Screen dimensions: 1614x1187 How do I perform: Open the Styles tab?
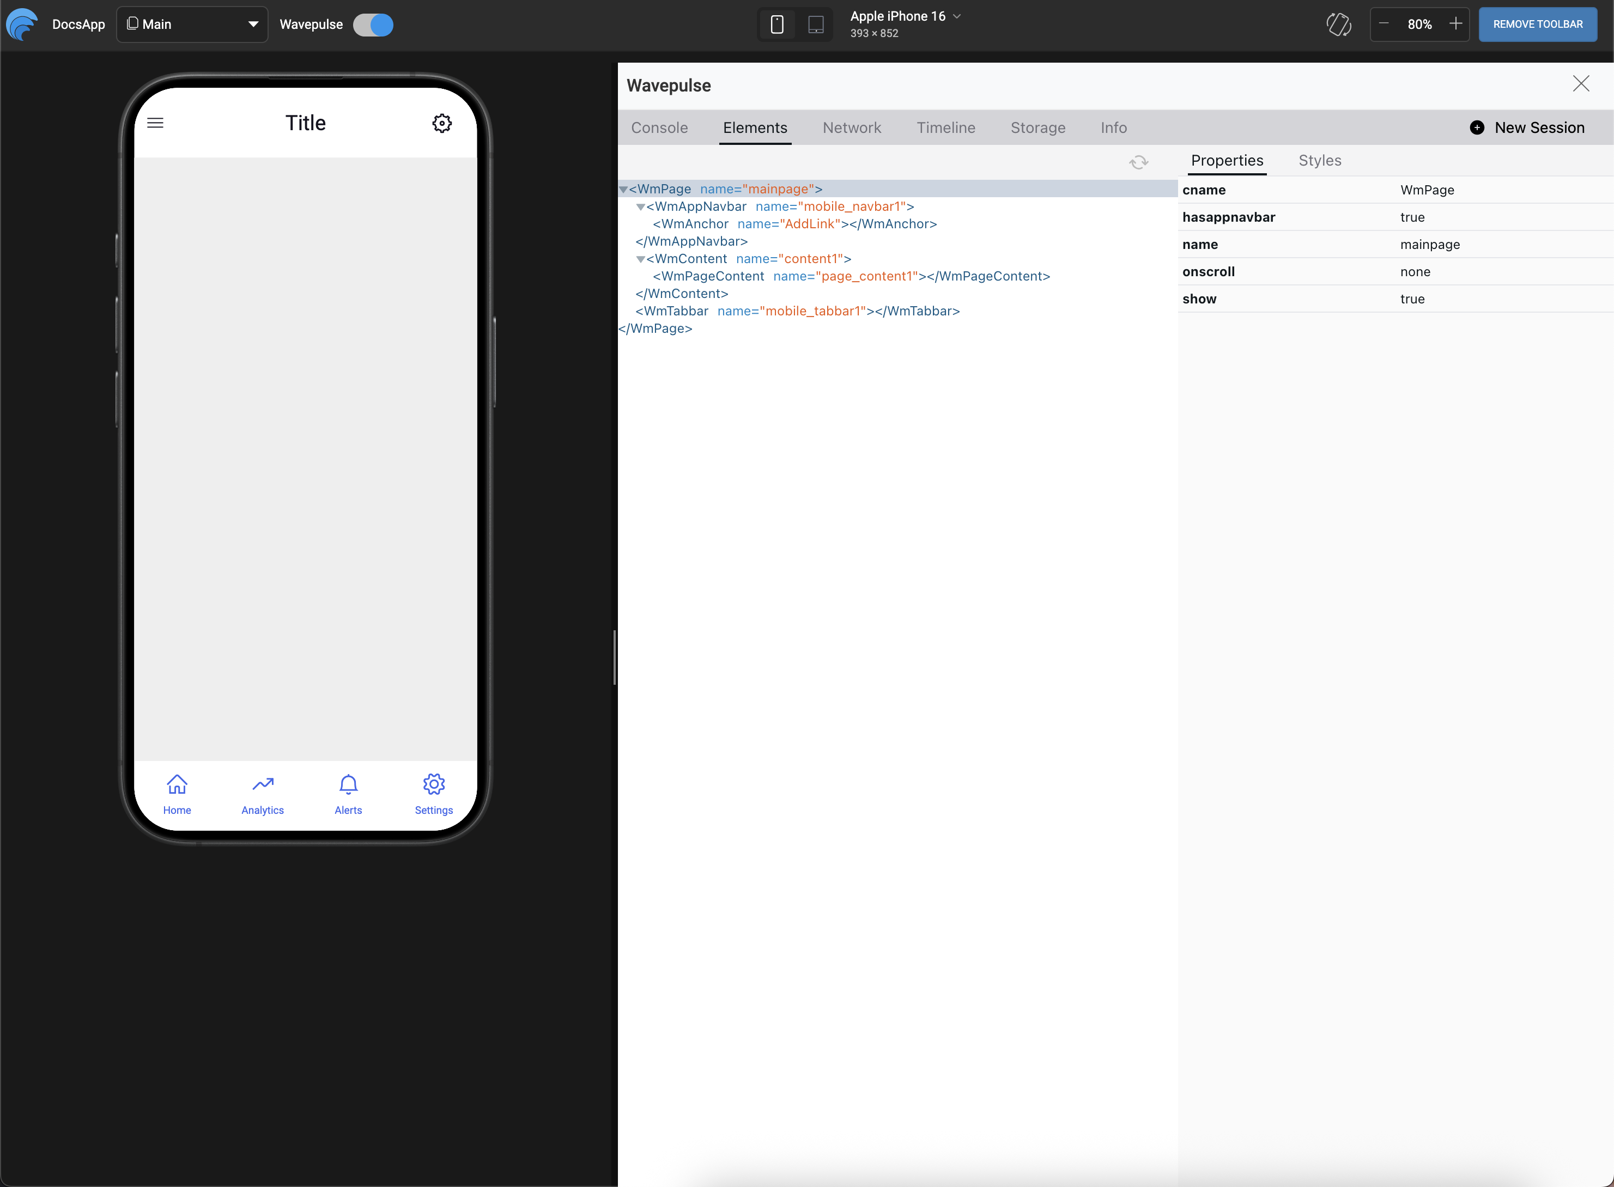click(1319, 160)
